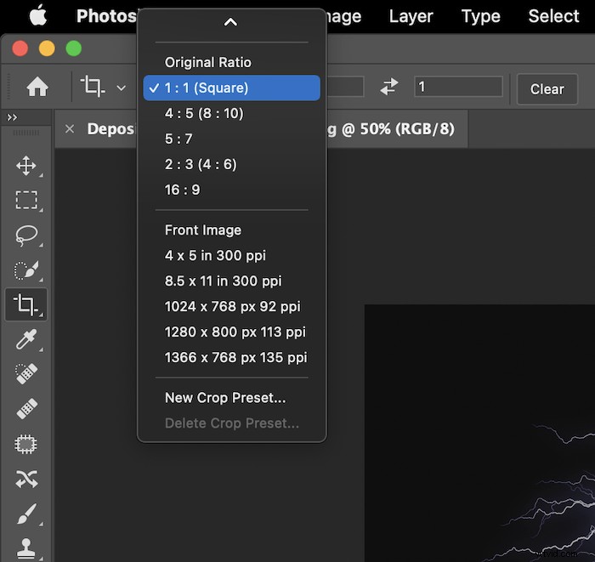Click New Crop Preset... menu item
This screenshot has height=562, width=595.
231,398
